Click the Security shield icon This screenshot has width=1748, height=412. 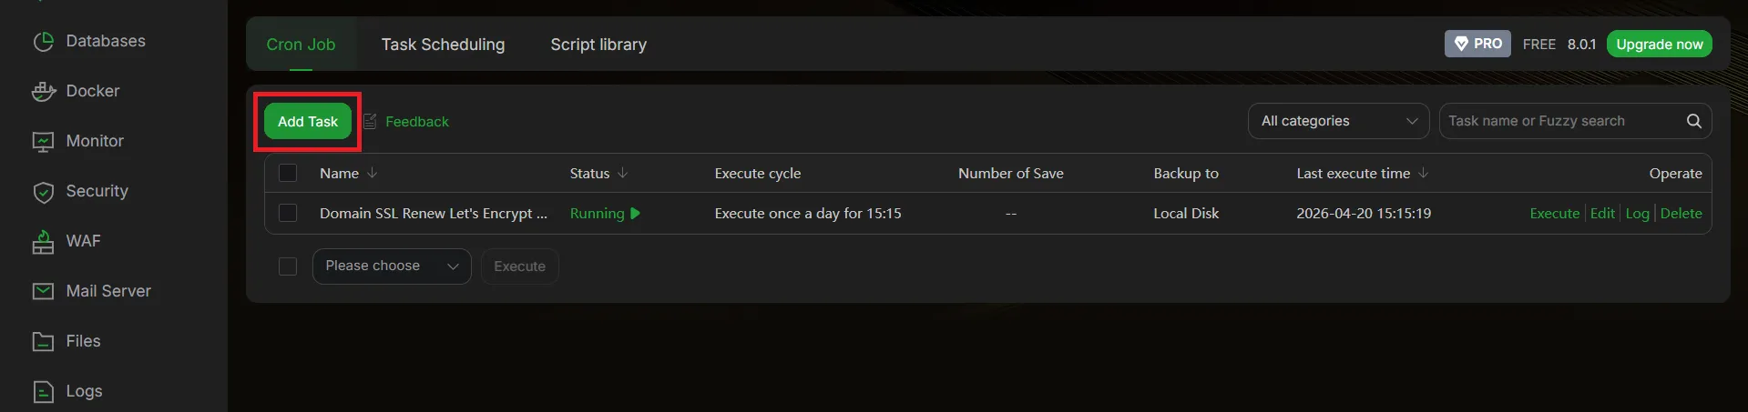pos(43,192)
